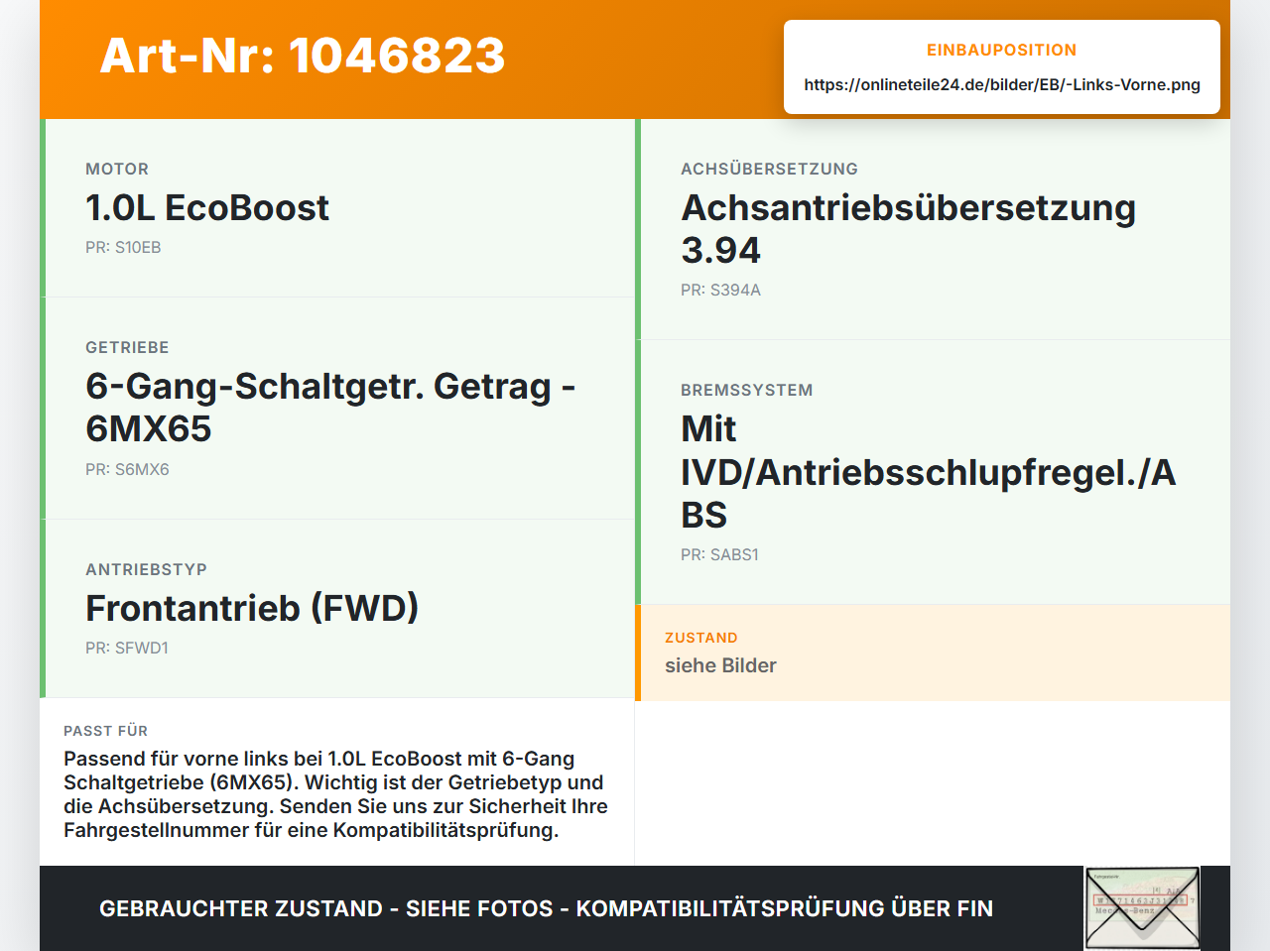Select Achsantriebsübersetzung 3.94 value

point(908,228)
